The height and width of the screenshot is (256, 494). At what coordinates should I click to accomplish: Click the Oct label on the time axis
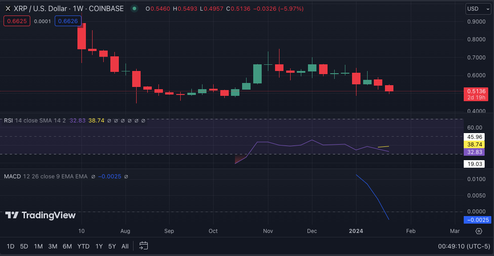pyautogui.click(x=213, y=231)
